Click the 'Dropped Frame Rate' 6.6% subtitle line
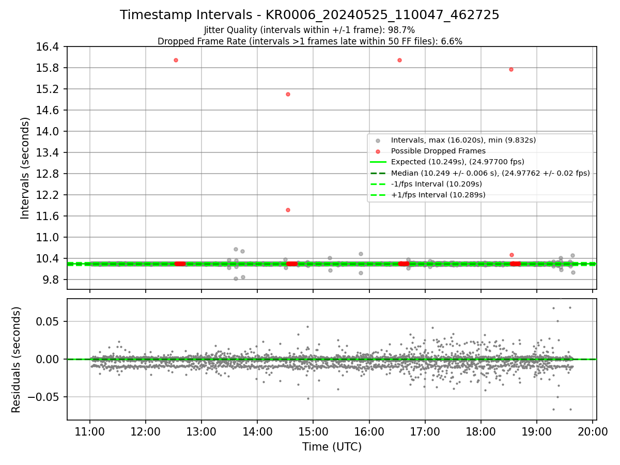The width and height of the screenshot is (620, 465). pyautogui.click(x=309, y=41)
